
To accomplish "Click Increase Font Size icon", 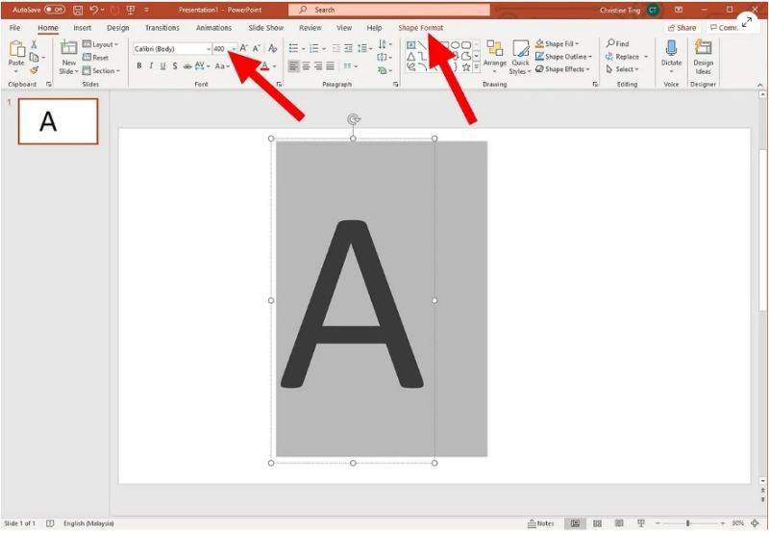I will (244, 48).
